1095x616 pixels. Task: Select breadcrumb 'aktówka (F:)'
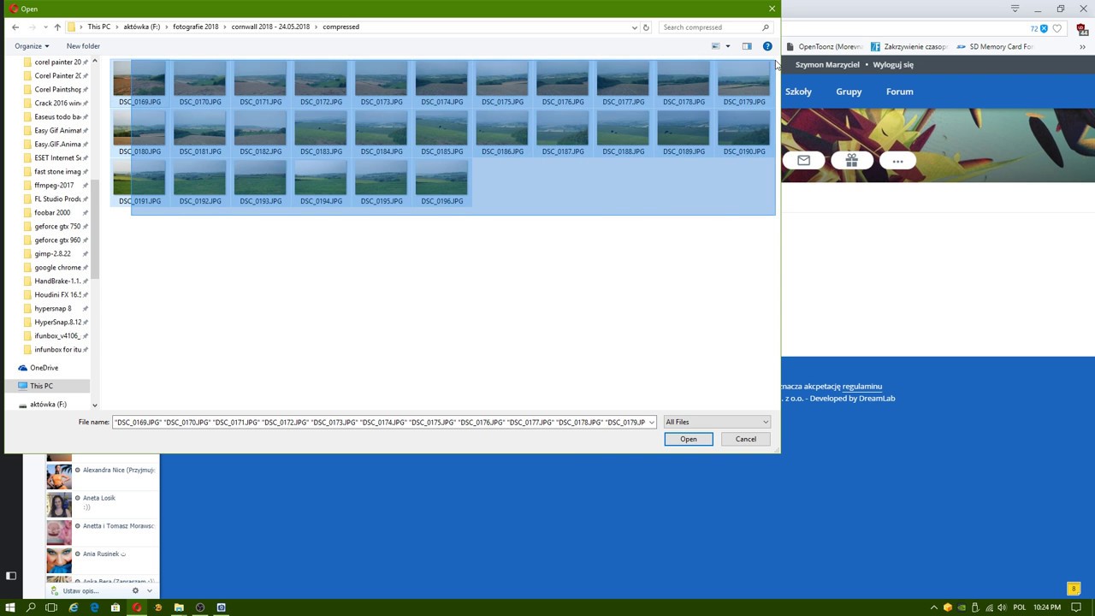(x=142, y=27)
